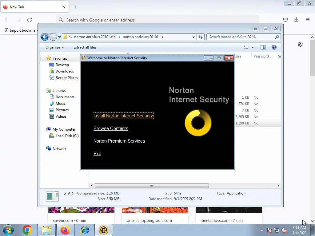Click Firefox forward arrow

[18, 20]
